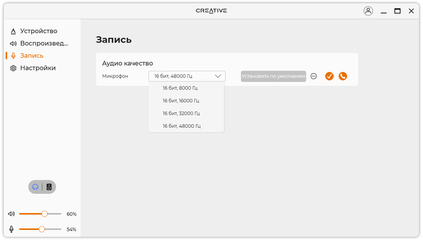Switch output to speakers mode
Image resolution: width=423 pixels, height=241 pixels.
(49, 187)
